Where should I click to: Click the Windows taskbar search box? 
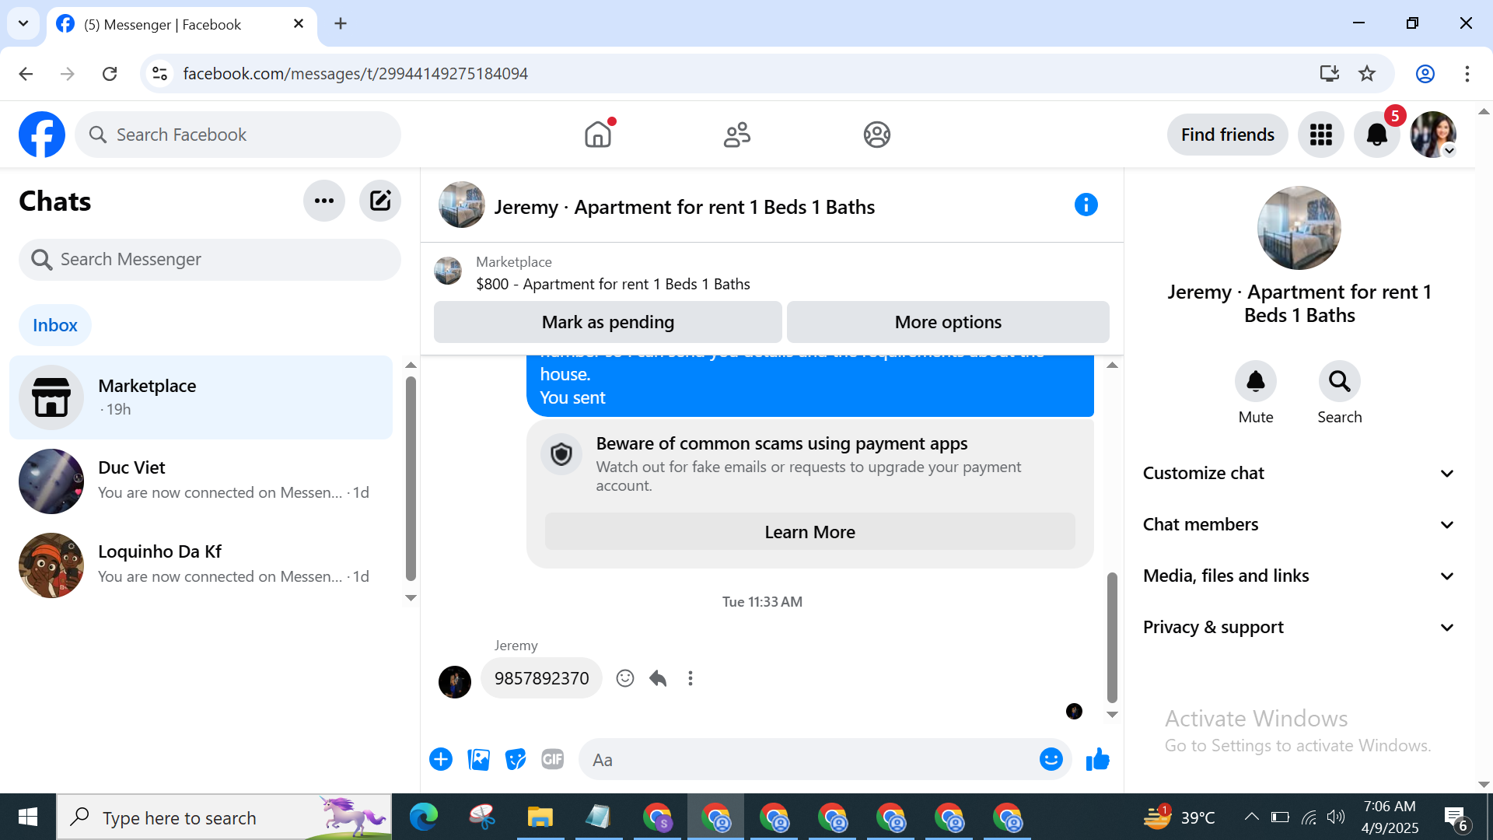(x=224, y=817)
